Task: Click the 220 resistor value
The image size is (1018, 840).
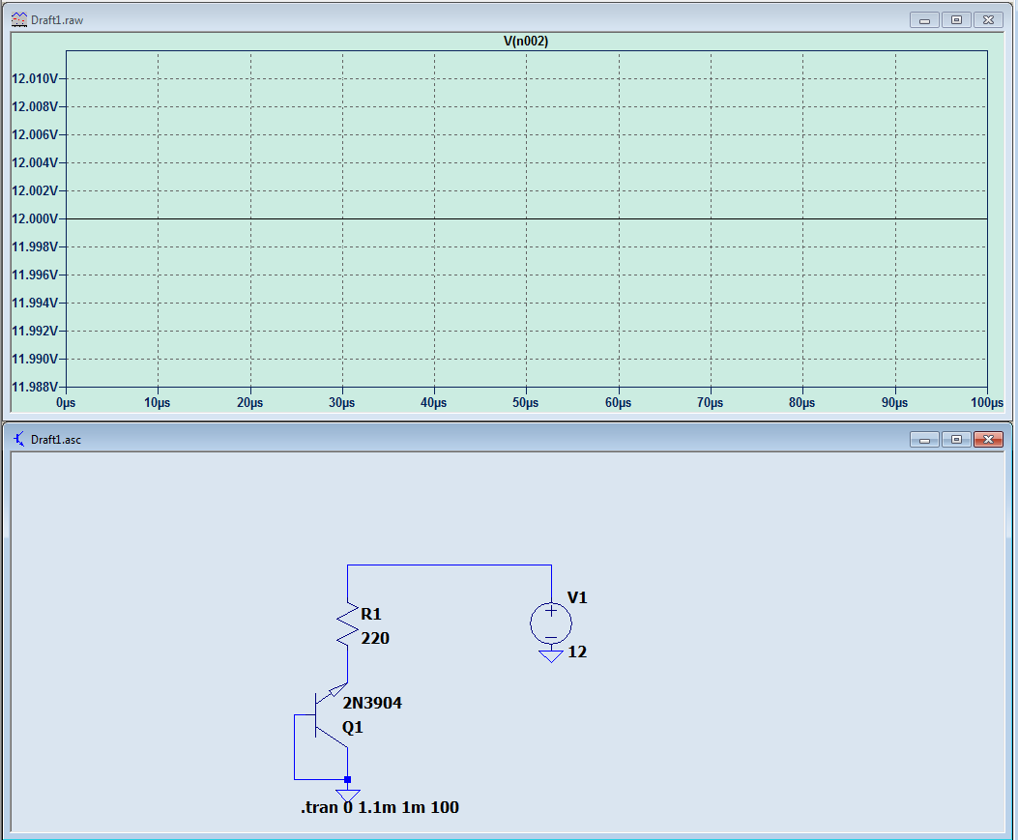Action: [x=375, y=638]
